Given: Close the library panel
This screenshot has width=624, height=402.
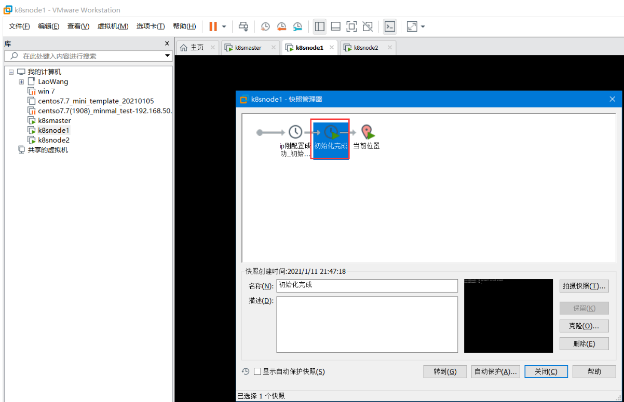Looking at the screenshot, I should click(x=167, y=44).
